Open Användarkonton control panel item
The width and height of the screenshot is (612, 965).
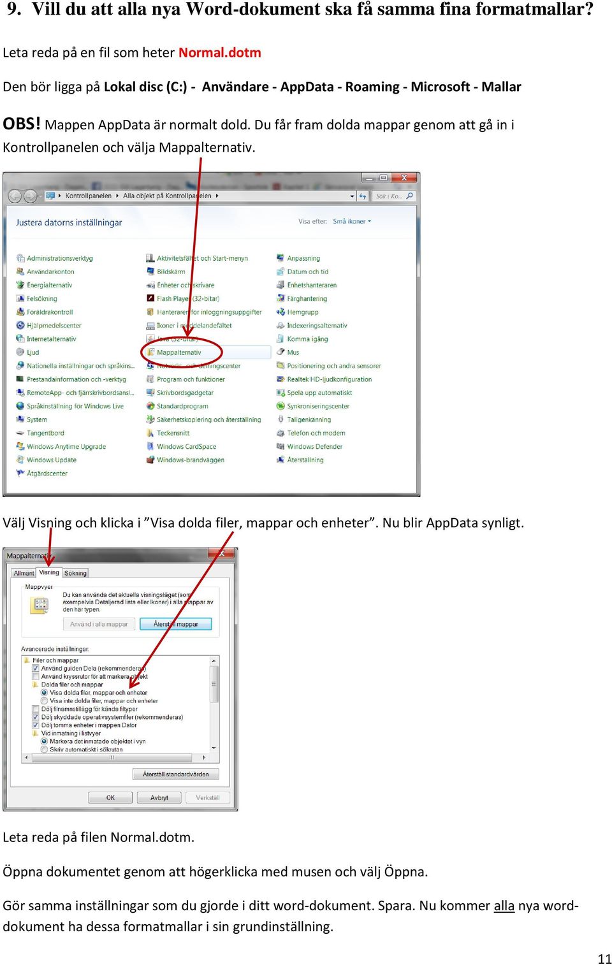(x=45, y=272)
